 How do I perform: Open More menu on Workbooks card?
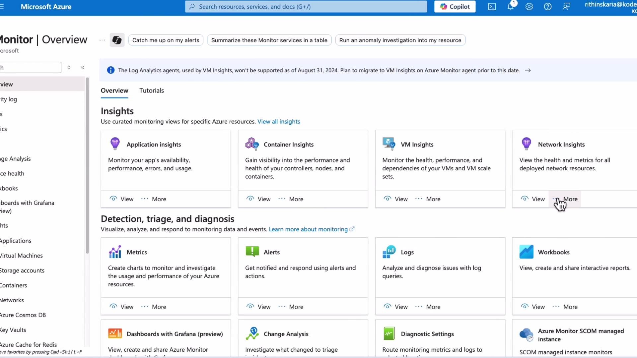(565, 307)
